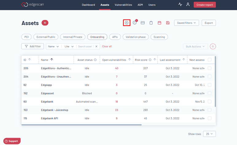Open the ASM nav tab

pos(140,5)
